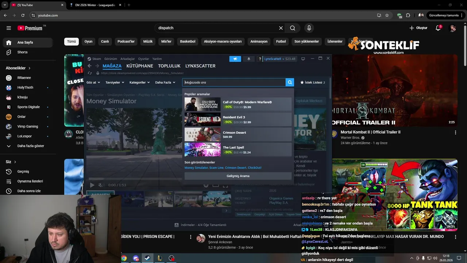Switch Steam to Big Picture mode icon
Image resolution: width=467 pixels, height=263 pixels.
303,59
